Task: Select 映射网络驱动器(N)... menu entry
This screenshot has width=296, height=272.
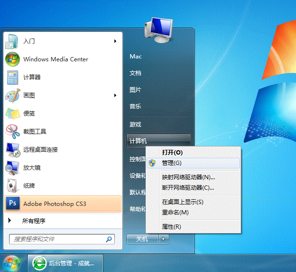Action: (188, 177)
